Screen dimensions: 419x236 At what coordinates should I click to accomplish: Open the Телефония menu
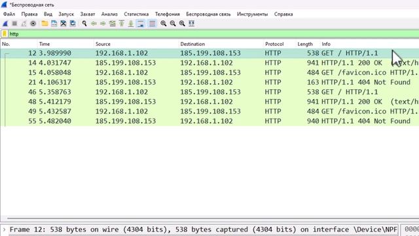pos(168,14)
